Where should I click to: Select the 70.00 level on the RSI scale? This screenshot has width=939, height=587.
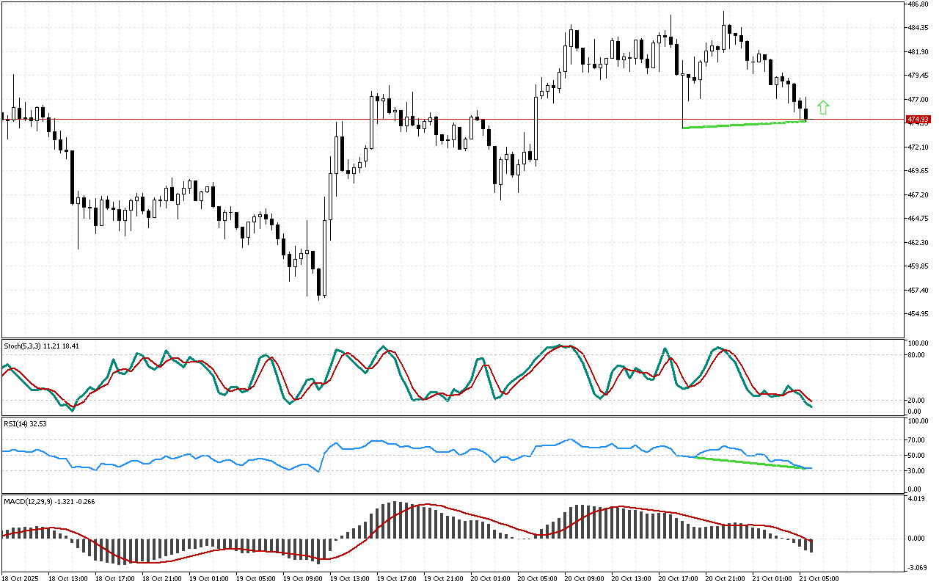917,440
